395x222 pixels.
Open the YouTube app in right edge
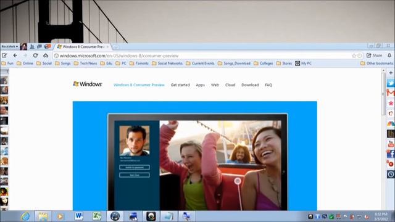pyautogui.click(x=391, y=144)
